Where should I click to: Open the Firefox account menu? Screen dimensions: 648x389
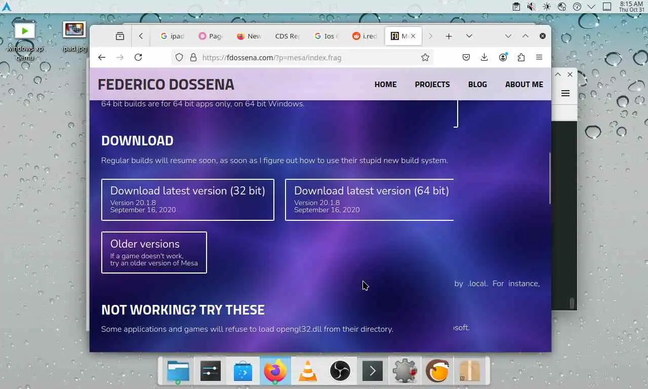(x=503, y=58)
